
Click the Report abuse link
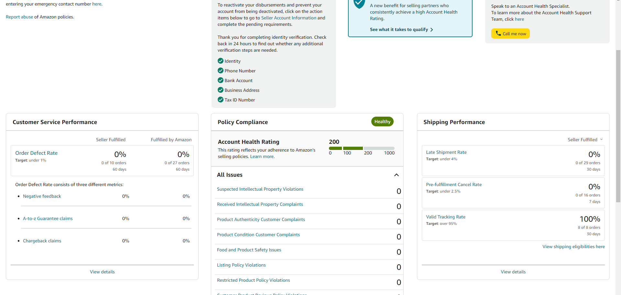tap(19, 17)
